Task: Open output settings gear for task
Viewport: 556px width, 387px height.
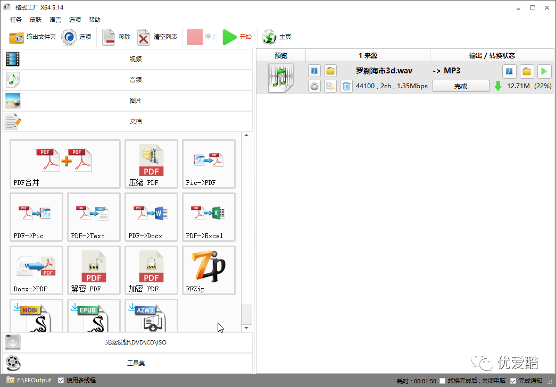Action: click(x=314, y=86)
